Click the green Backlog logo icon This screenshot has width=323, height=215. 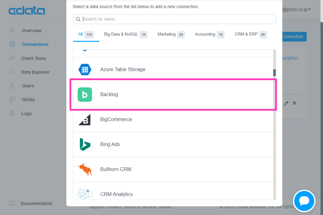pos(85,95)
